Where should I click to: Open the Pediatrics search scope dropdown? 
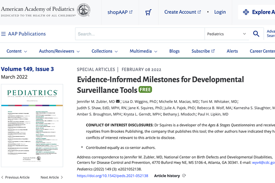227,34
